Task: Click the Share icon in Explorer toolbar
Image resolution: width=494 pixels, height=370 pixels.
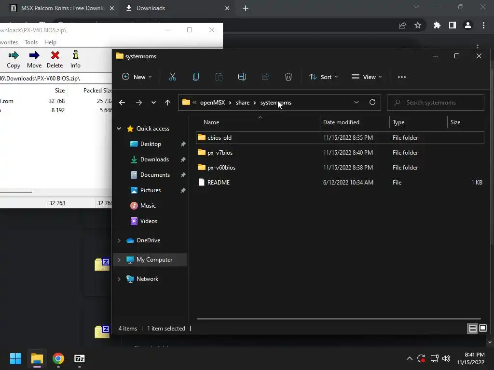Action: point(265,77)
